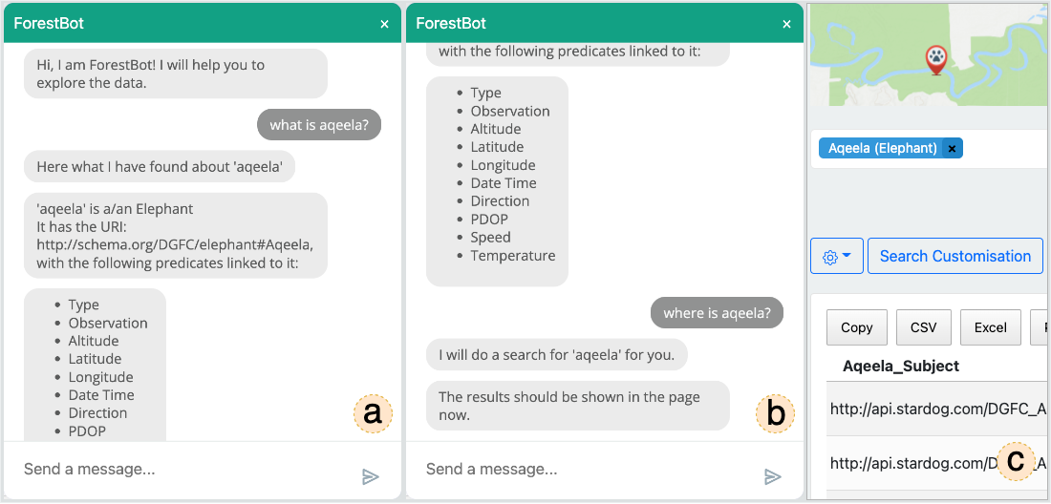The width and height of the screenshot is (1051, 504).
Task: Close the left ForestBot chat window
Action: (x=384, y=24)
